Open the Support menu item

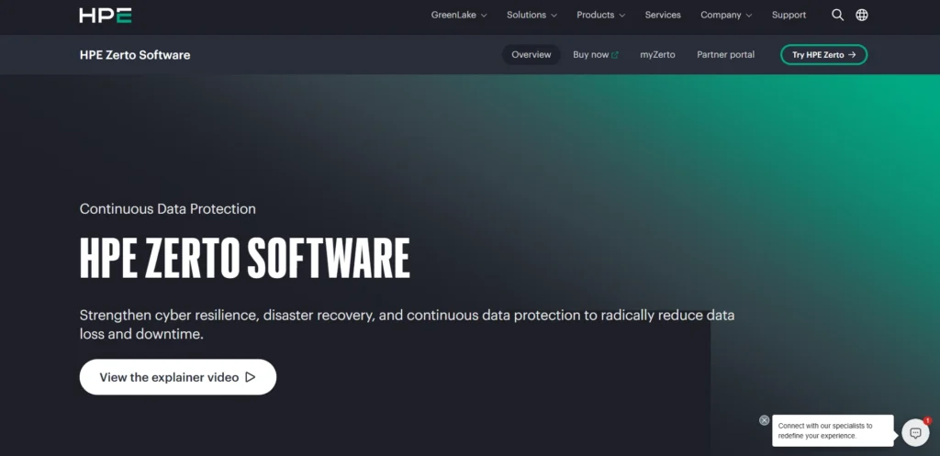click(x=789, y=15)
